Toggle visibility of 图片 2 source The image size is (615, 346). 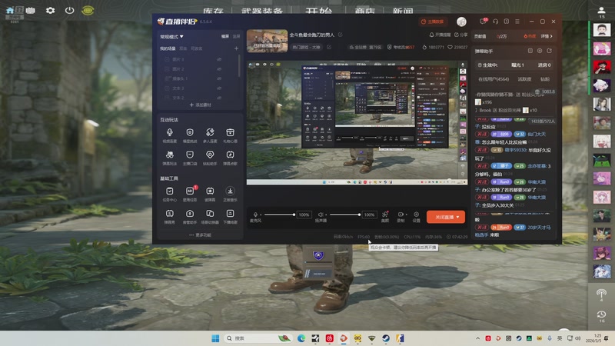(x=219, y=69)
